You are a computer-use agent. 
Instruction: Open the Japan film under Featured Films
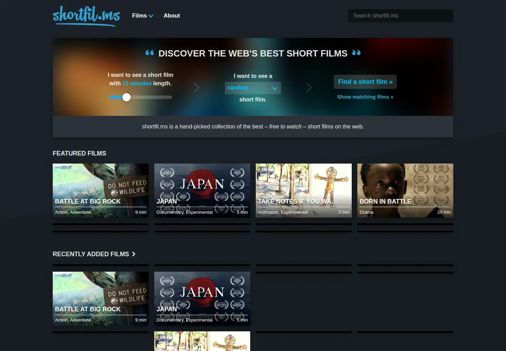[x=202, y=191]
